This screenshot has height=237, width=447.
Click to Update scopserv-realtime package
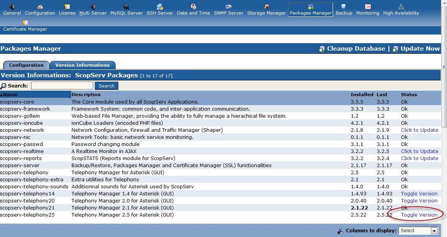coord(419,151)
